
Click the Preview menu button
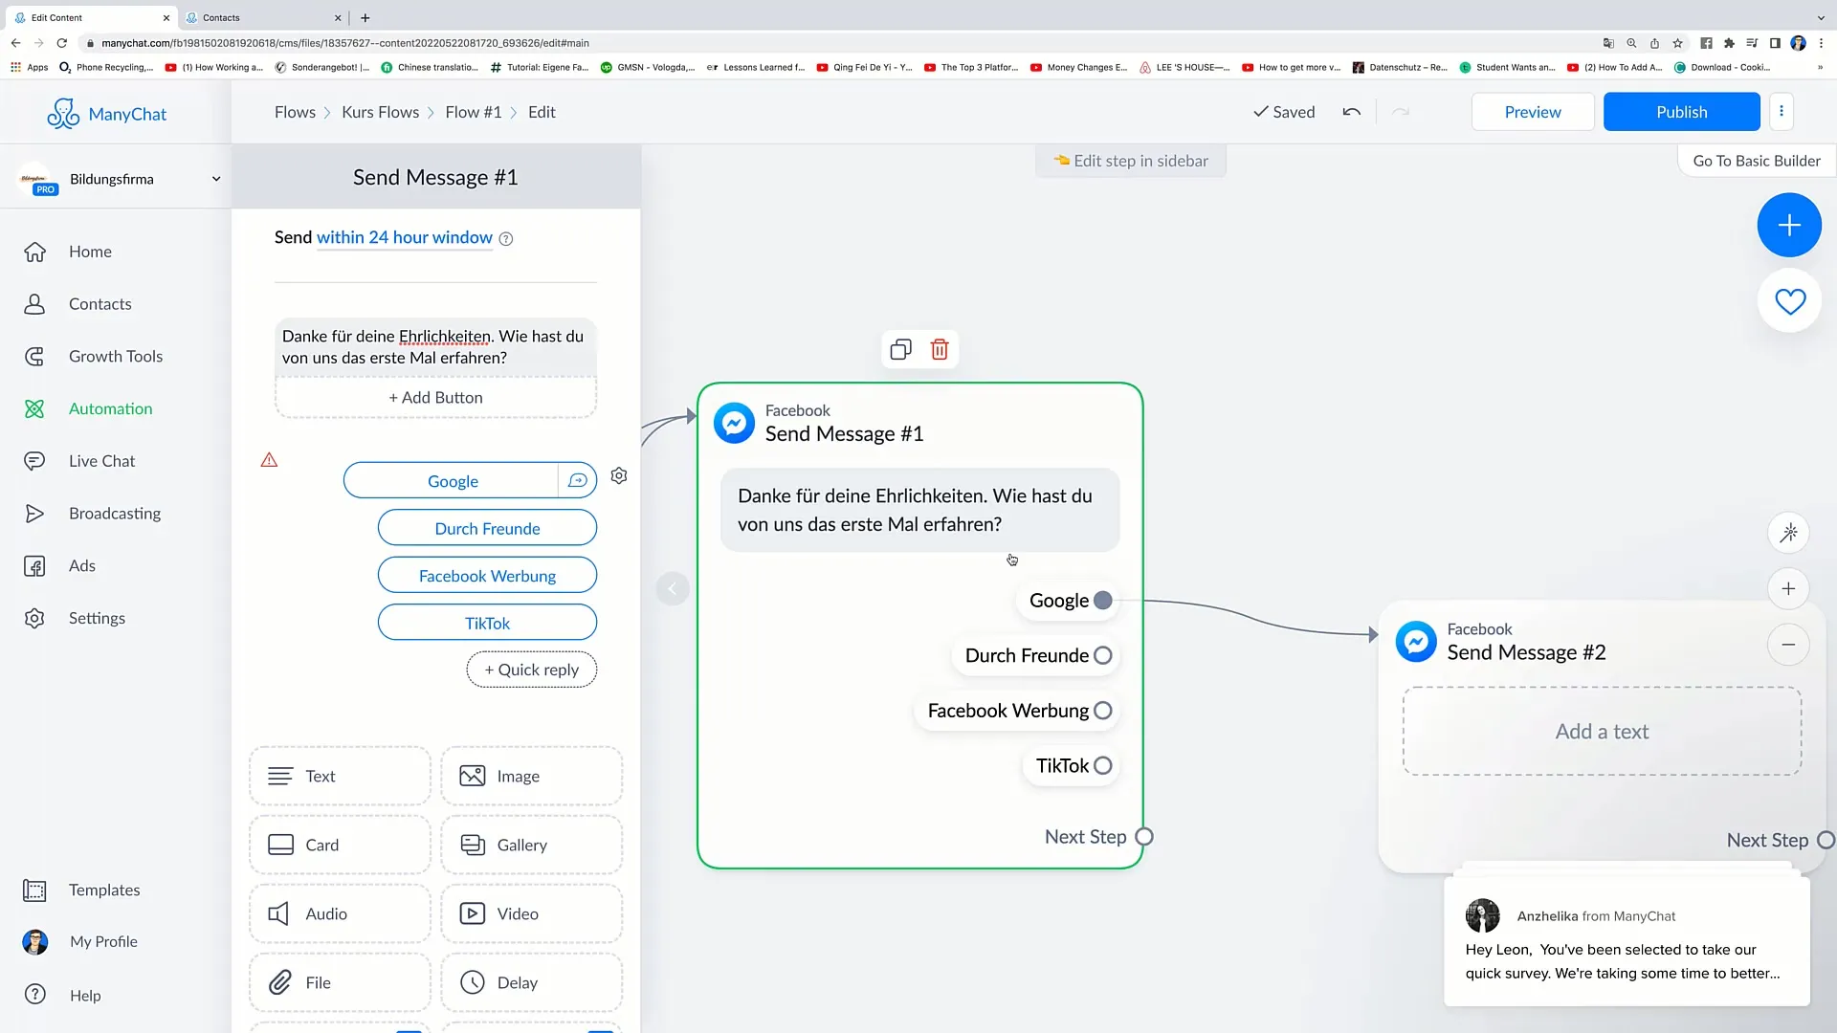point(1532,111)
